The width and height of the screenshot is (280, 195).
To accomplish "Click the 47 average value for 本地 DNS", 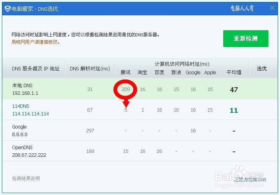I will (x=234, y=89).
